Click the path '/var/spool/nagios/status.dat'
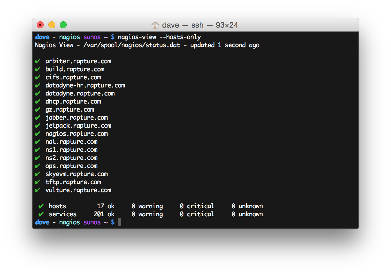 click(132, 45)
